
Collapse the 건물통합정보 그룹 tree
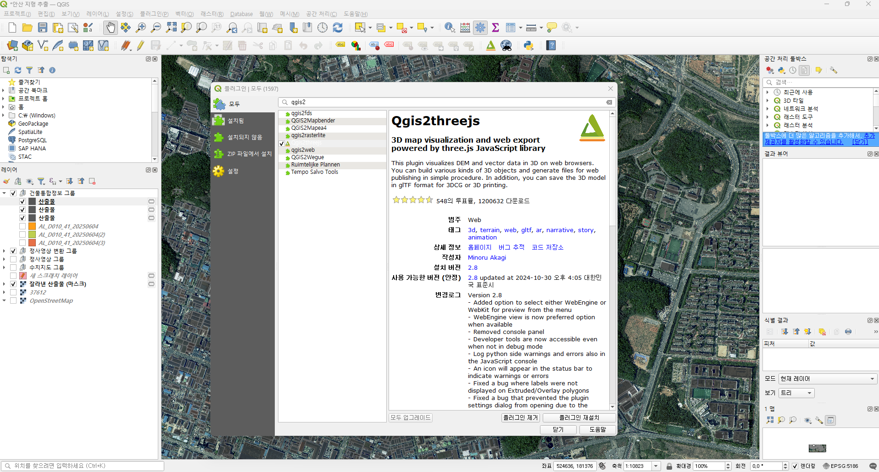(x=4, y=193)
